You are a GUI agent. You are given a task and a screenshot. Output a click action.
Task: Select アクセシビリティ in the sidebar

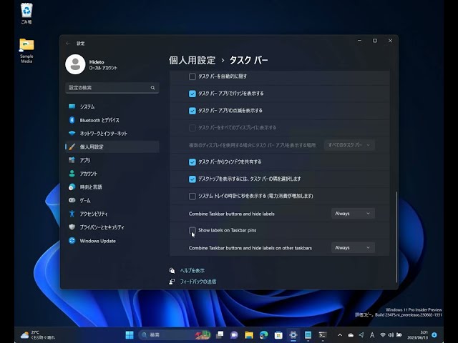(94, 214)
